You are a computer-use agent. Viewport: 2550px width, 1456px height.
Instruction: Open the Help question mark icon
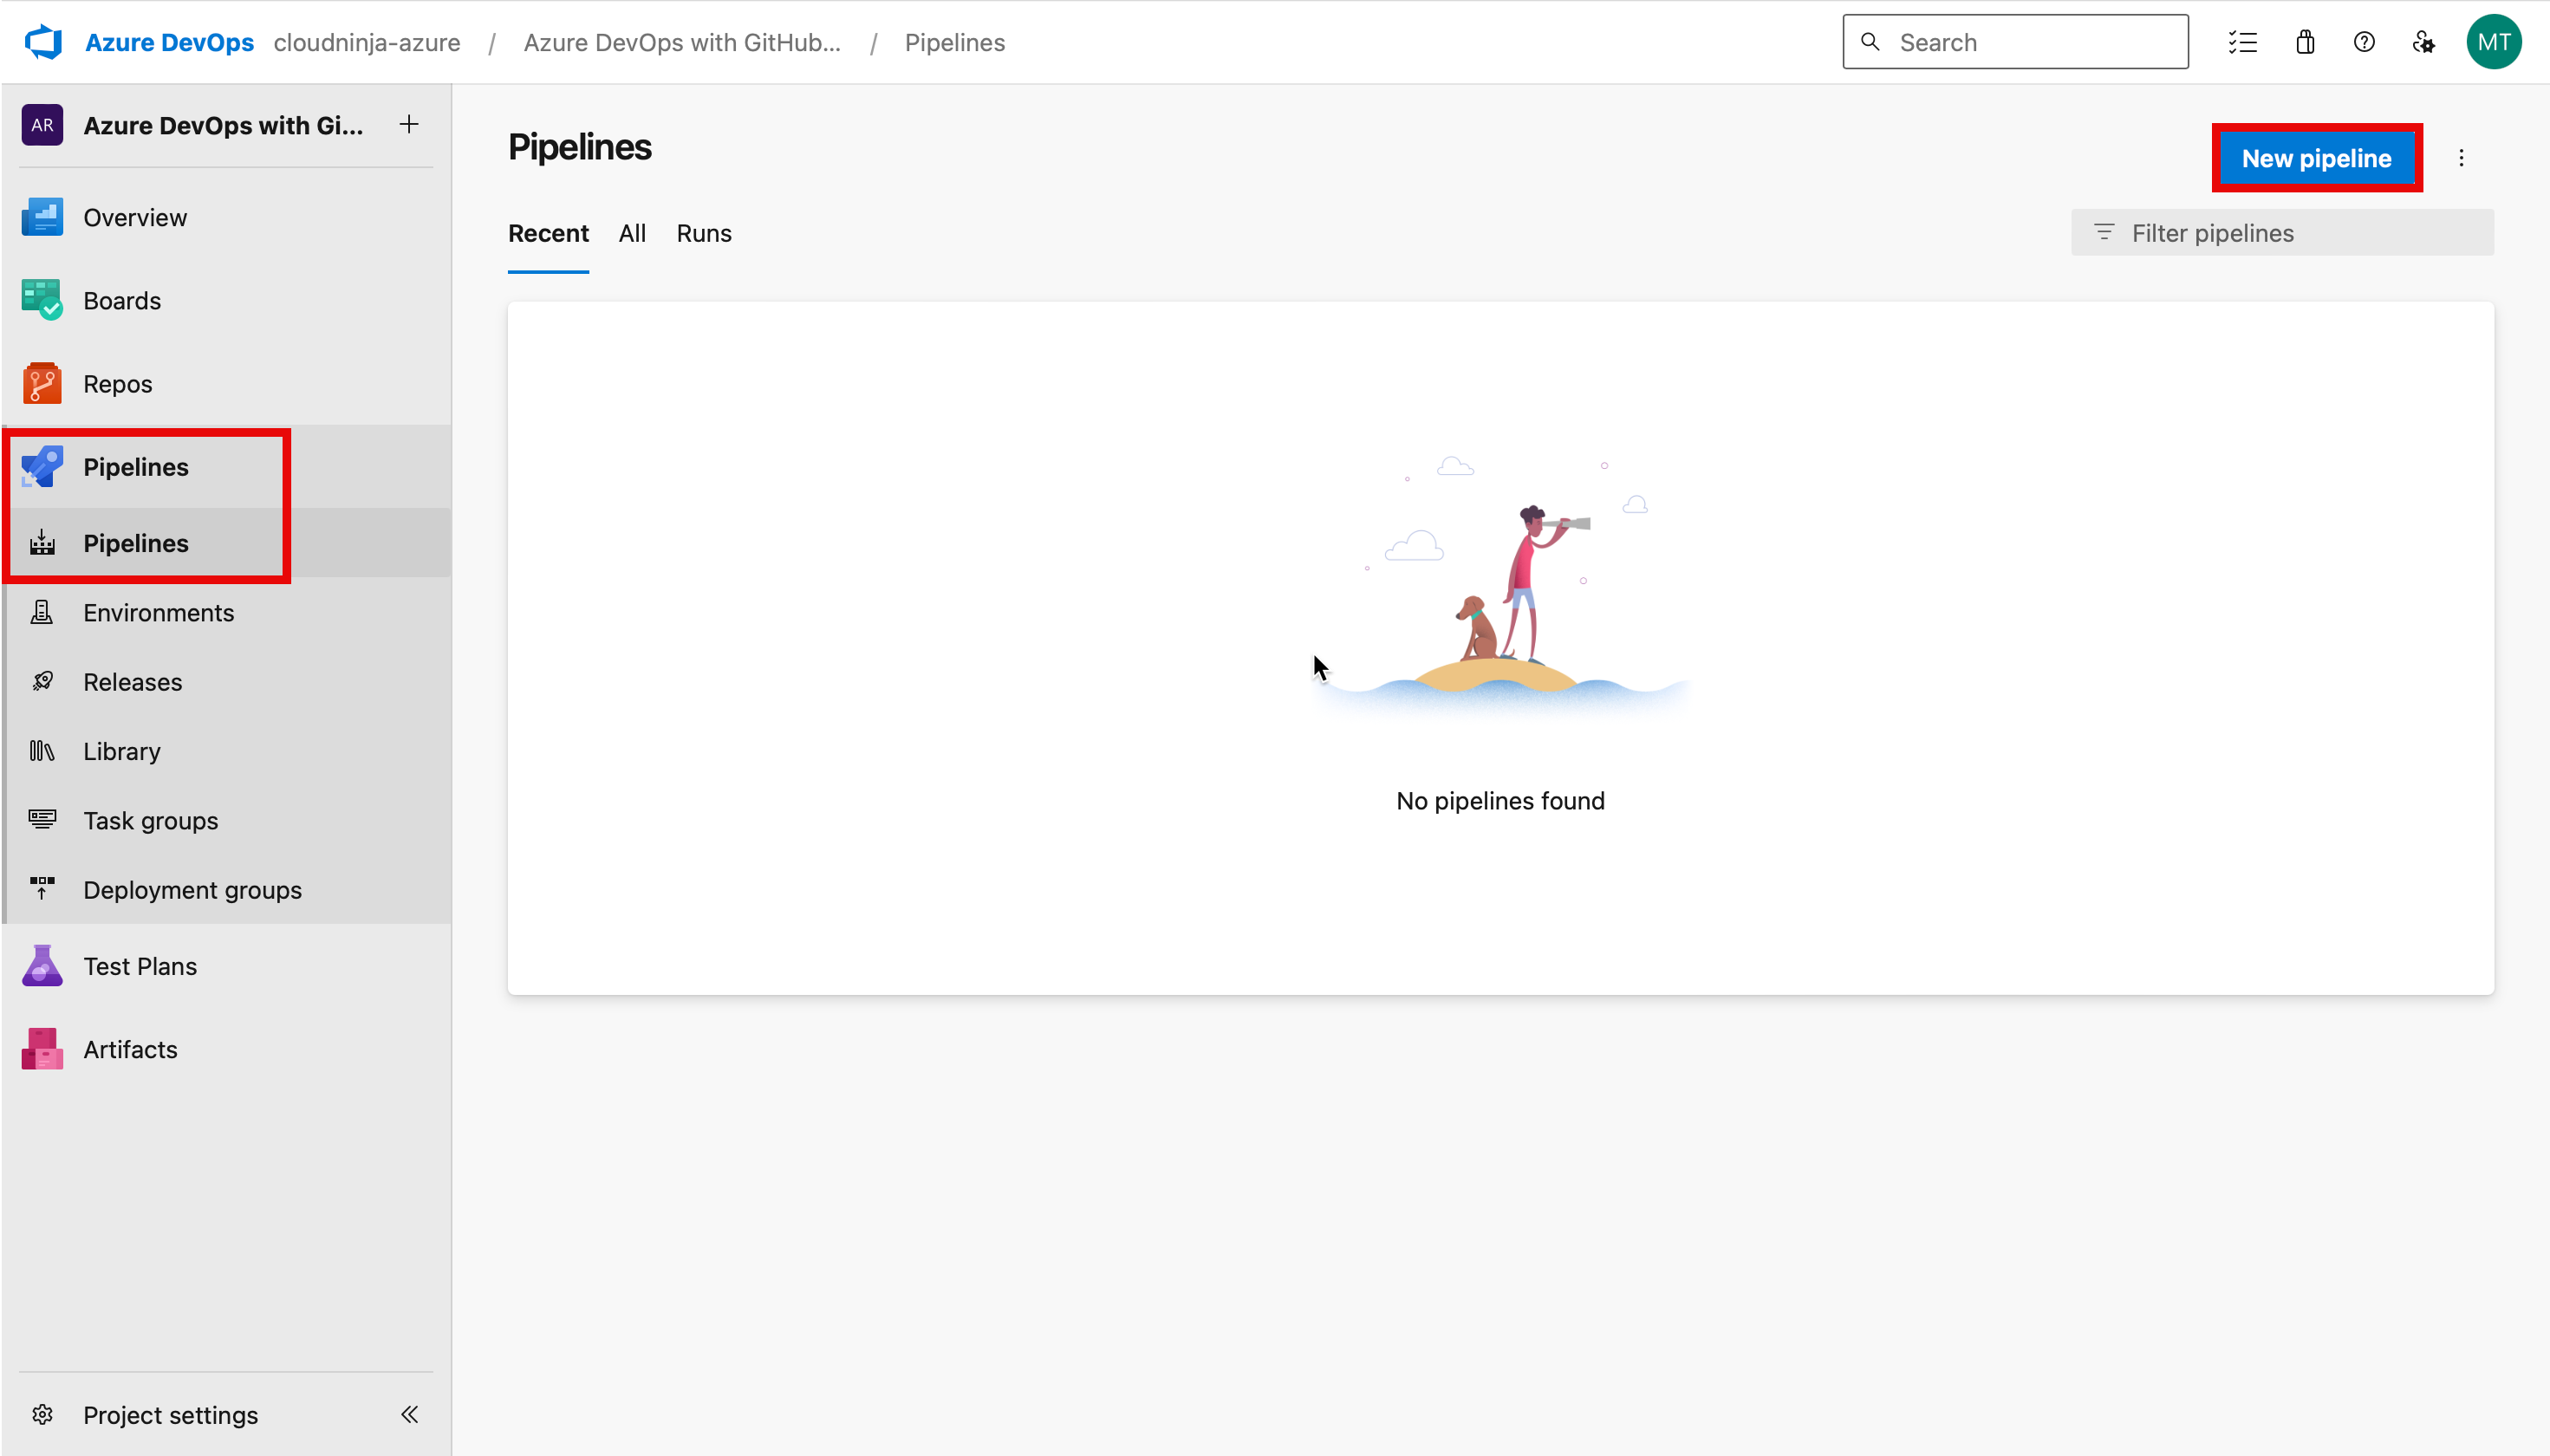click(2364, 42)
